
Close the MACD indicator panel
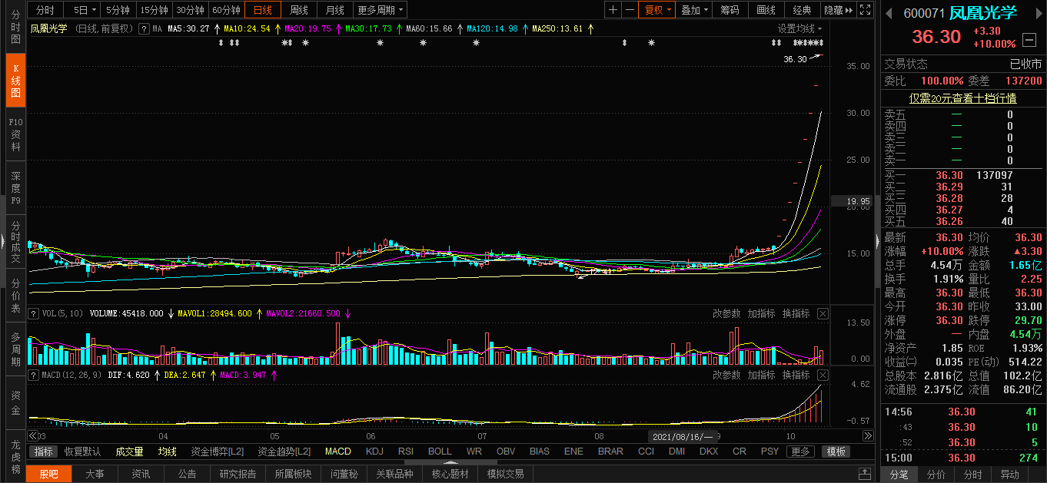[x=823, y=375]
